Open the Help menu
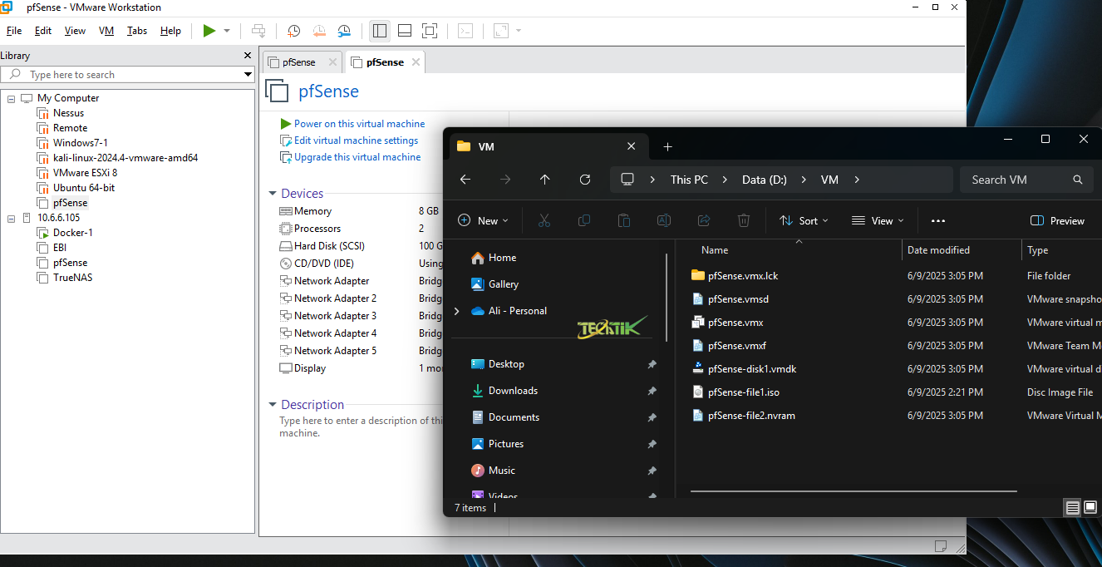 170,31
